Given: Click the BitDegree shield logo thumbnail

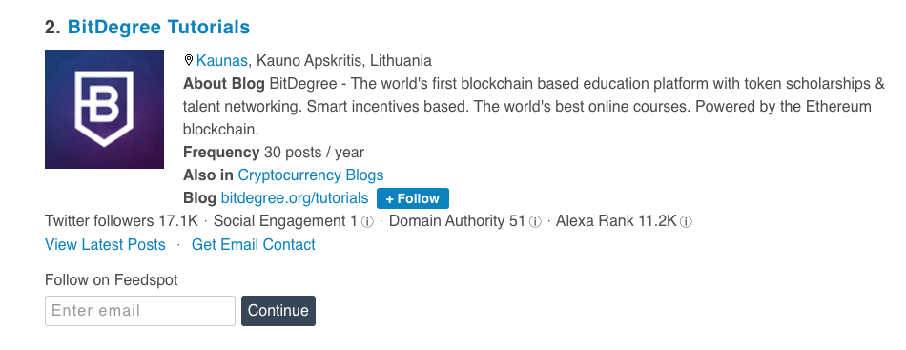Looking at the screenshot, I should (104, 109).
